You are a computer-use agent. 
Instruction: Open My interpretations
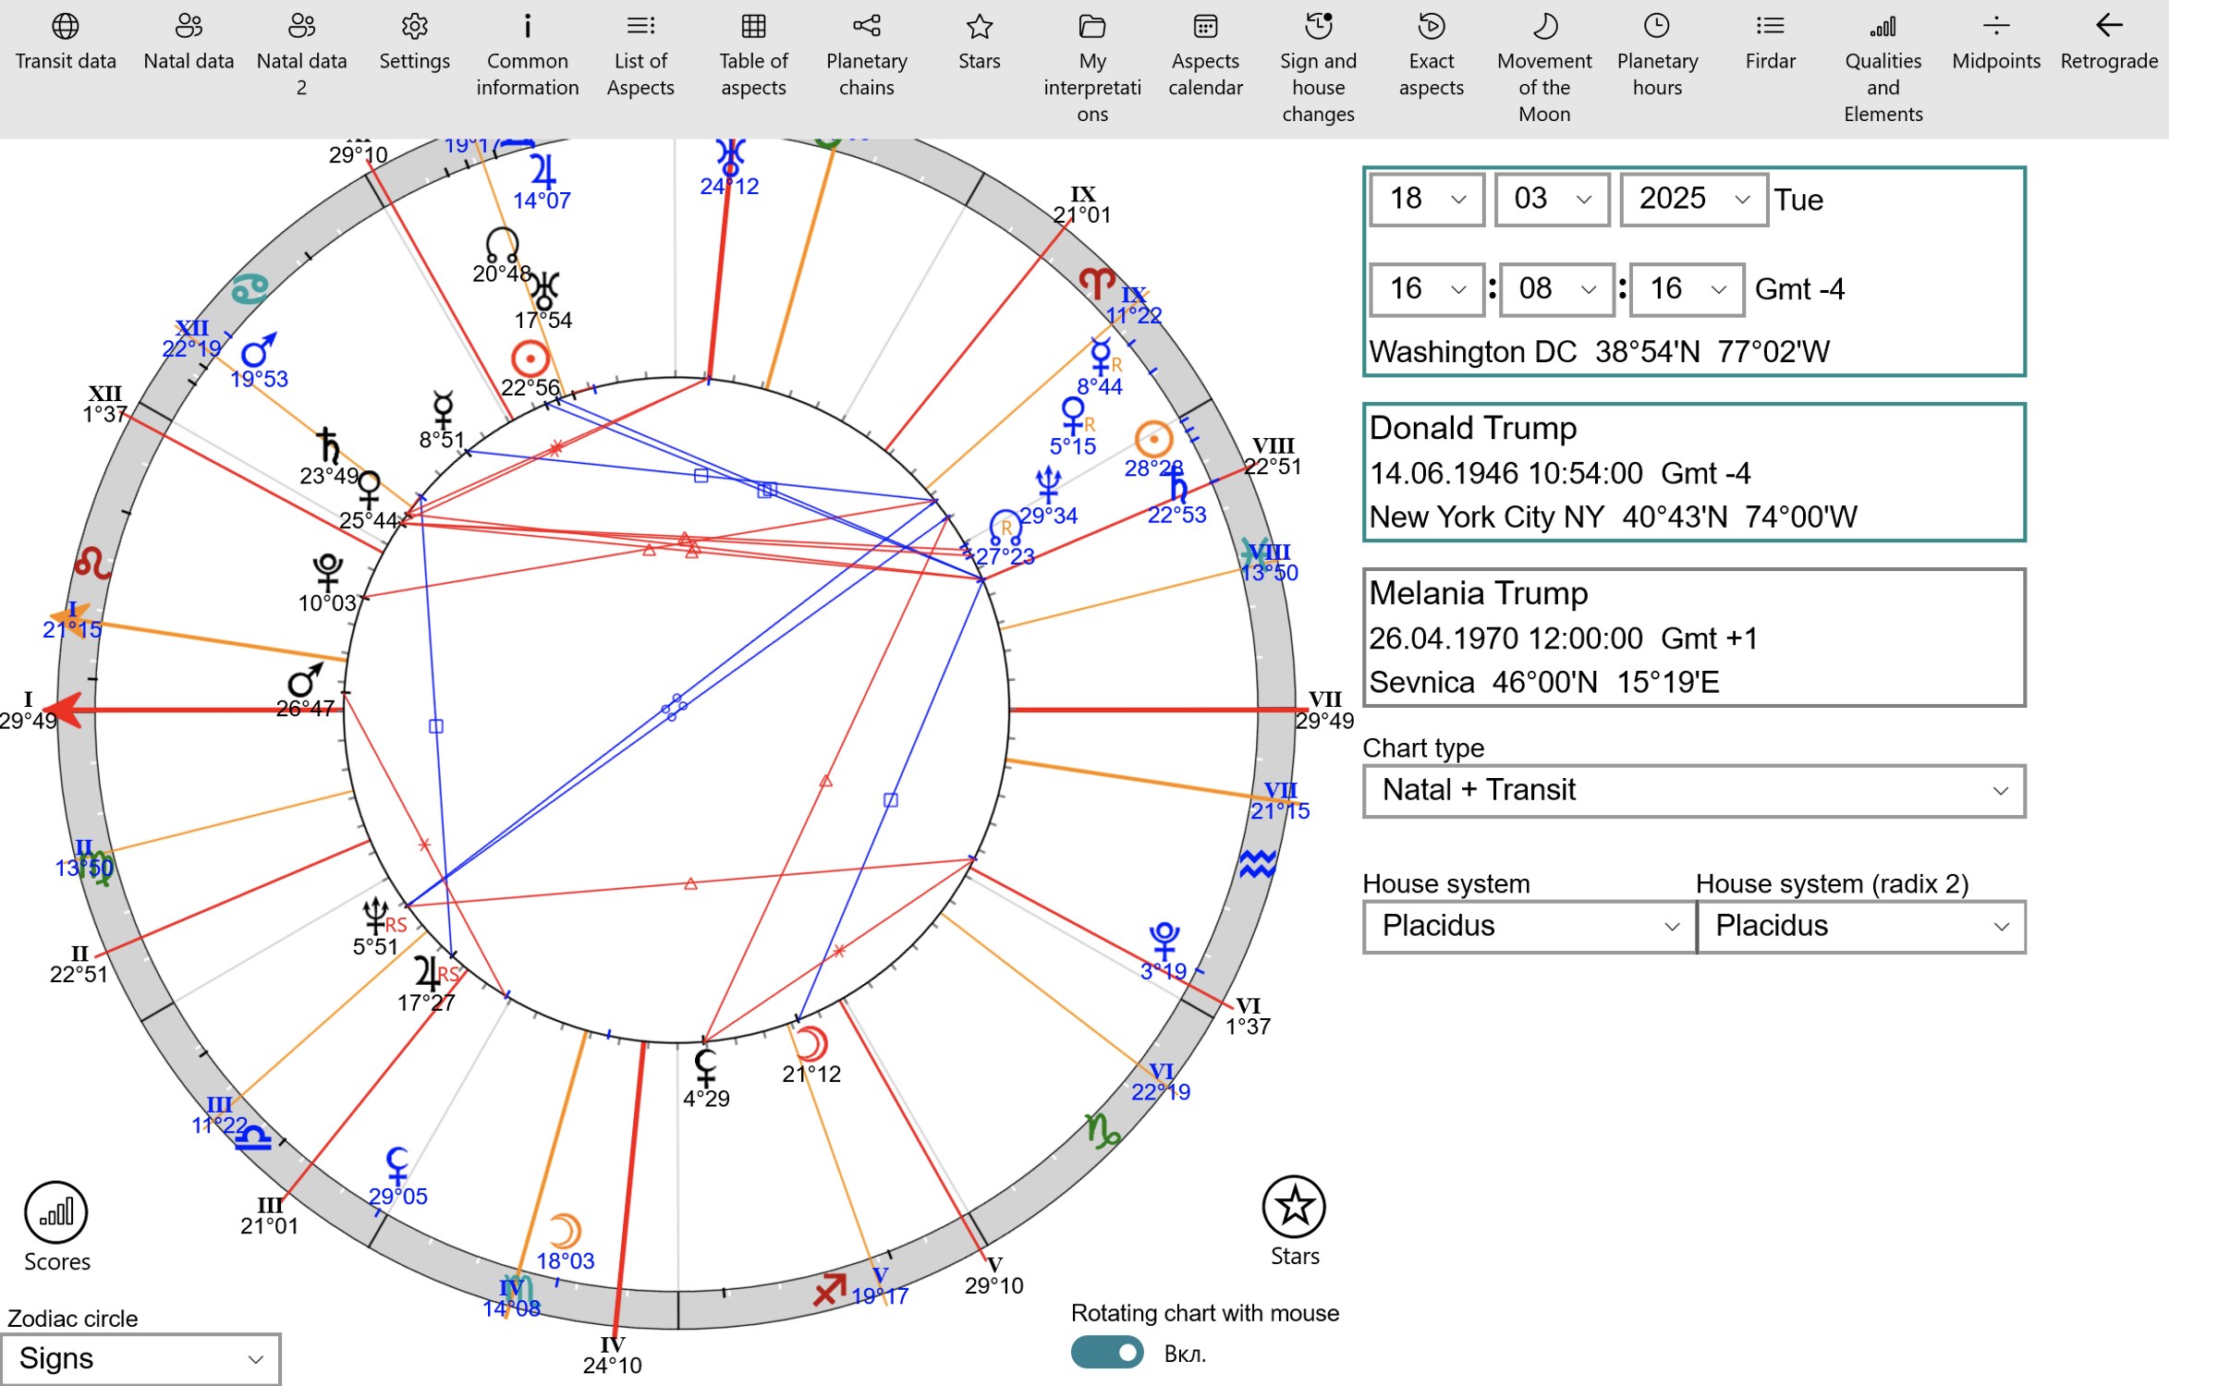(x=1092, y=55)
